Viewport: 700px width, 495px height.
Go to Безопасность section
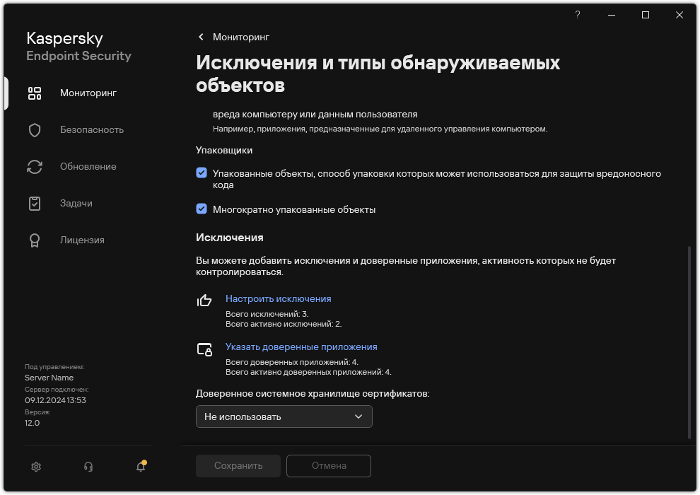(92, 130)
